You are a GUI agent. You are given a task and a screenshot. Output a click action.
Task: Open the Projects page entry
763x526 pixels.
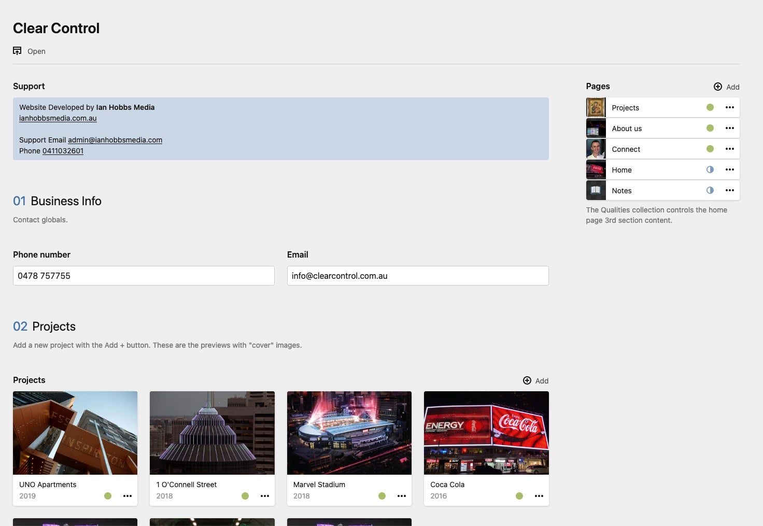click(x=662, y=107)
